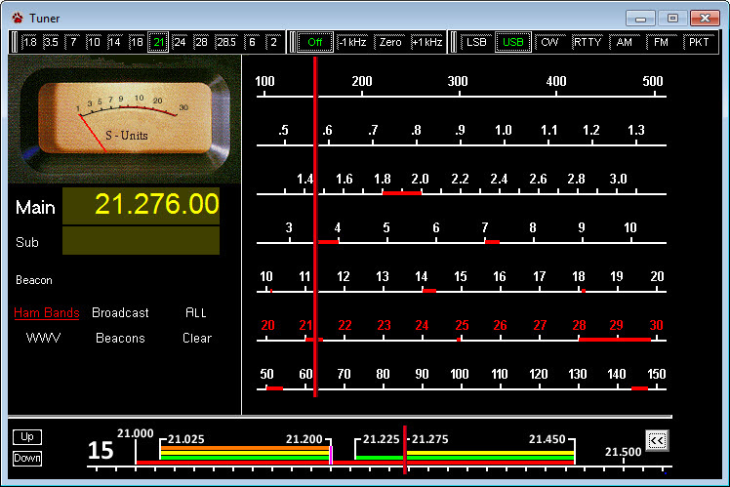Image resolution: width=730 pixels, height=487 pixels.
Task: Click the 21.025–21.200 band plan segment
Action: [x=245, y=453]
